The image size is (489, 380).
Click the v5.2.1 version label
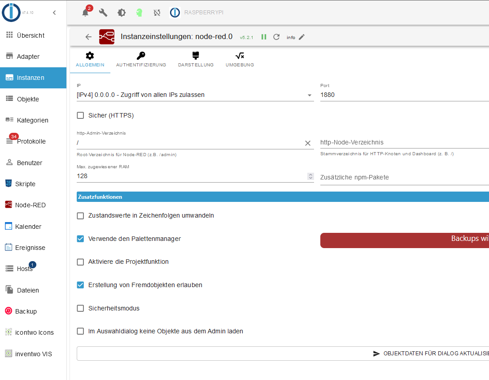[246, 37]
